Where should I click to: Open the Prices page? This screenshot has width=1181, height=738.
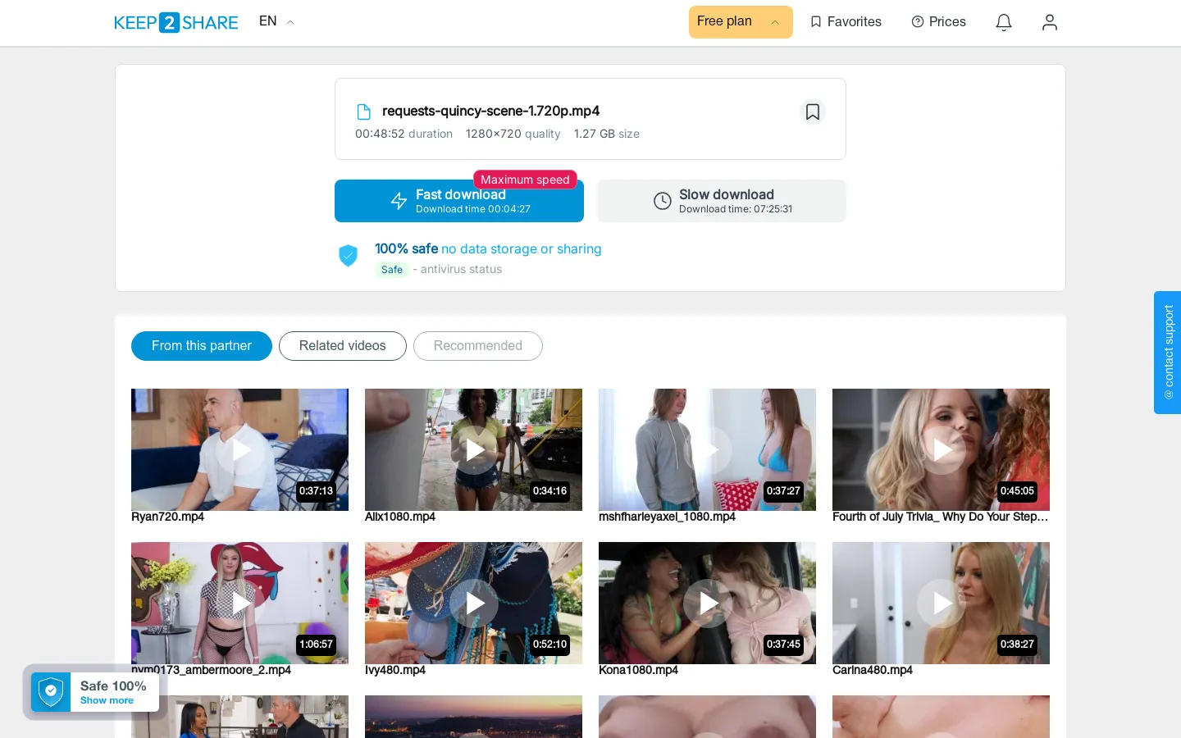click(938, 22)
